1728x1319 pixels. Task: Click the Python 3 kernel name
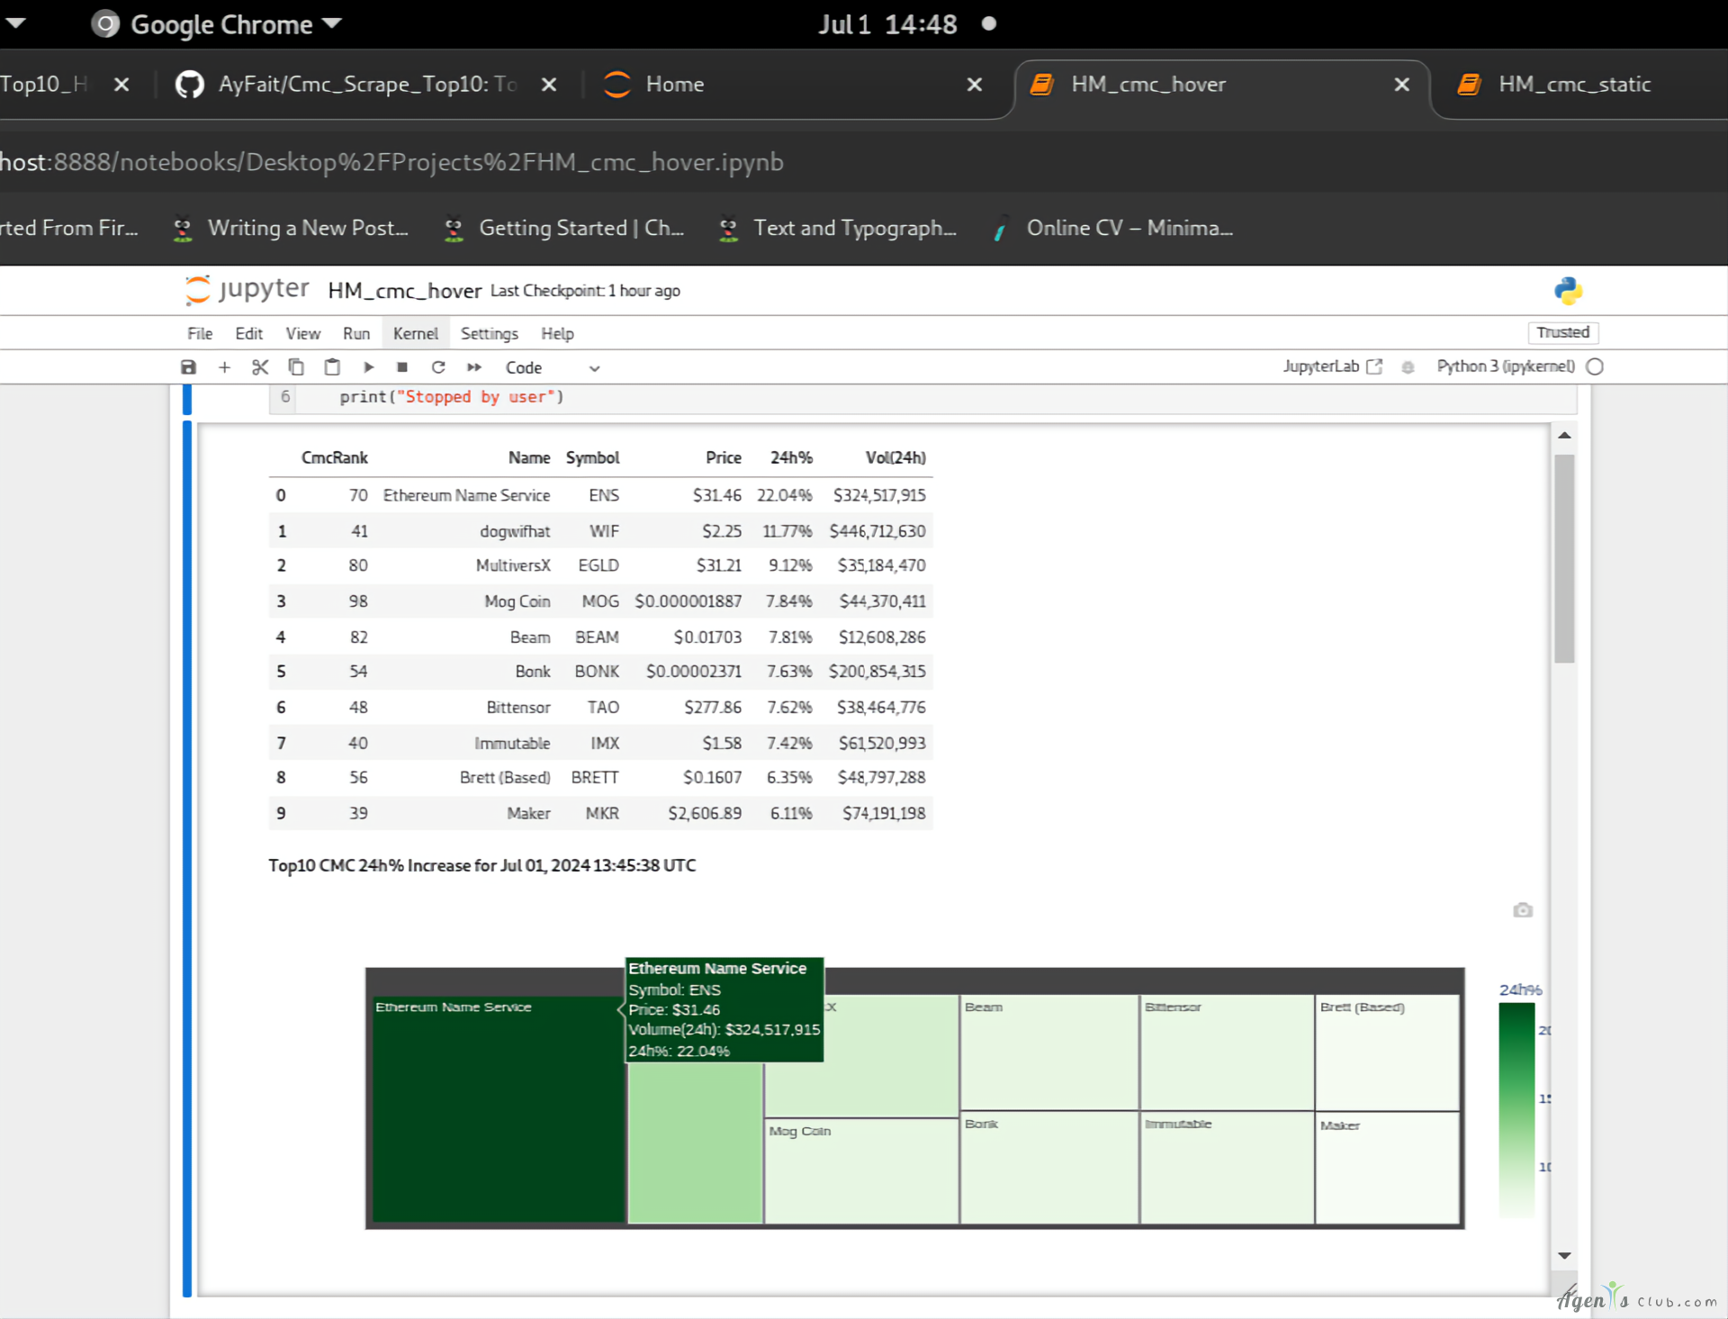(x=1505, y=366)
